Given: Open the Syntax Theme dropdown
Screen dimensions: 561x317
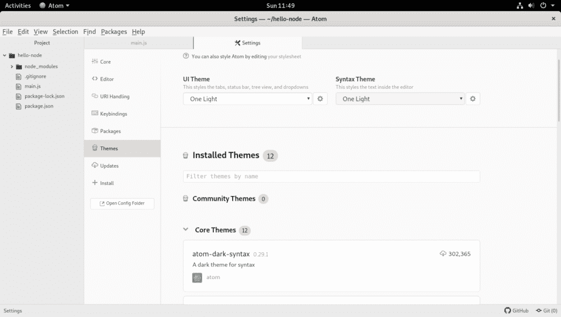Looking at the screenshot, I should pyautogui.click(x=400, y=99).
